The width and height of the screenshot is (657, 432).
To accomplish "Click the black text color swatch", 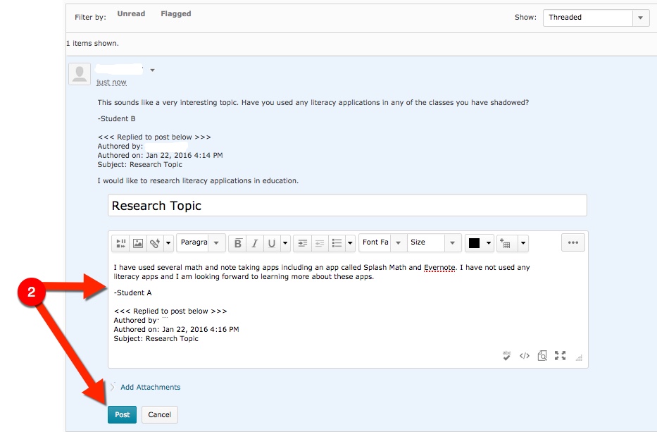I will pyautogui.click(x=474, y=243).
